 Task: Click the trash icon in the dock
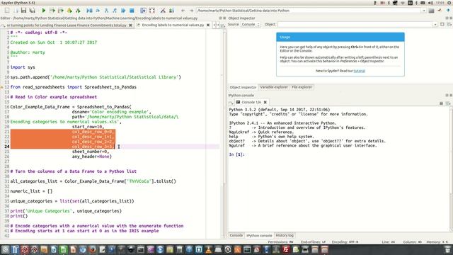pyautogui.click(x=447, y=249)
